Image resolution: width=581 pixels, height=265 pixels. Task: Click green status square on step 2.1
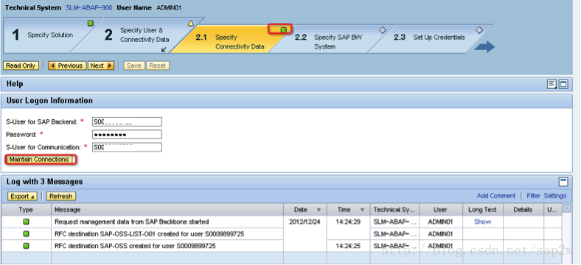point(283,29)
